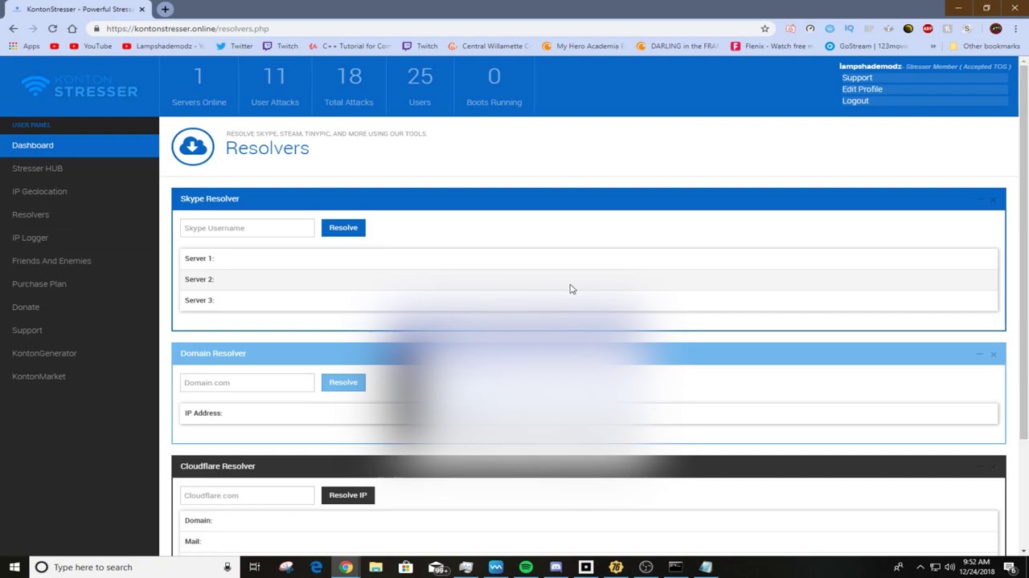The height and width of the screenshot is (578, 1029).
Task: Open the YouTube bookmark
Action: pos(91,46)
